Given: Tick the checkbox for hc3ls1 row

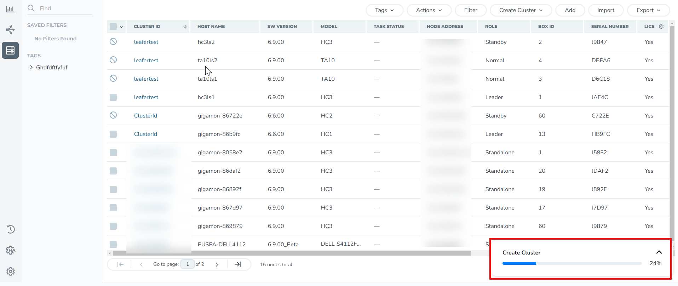Looking at the screenshot, I should coord(113,97).
